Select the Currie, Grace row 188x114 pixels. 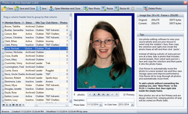pyautogui.click(x=35, y=71)
